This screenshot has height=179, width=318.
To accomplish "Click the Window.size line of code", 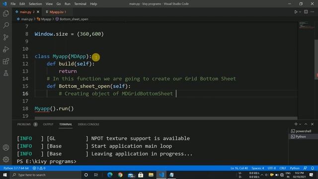I will 69,34.
